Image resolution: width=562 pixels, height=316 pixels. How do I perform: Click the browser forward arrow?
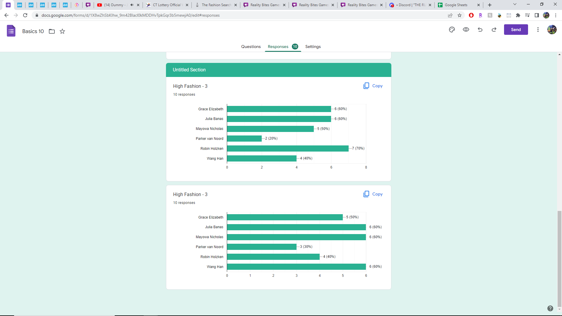click(16, 15)
